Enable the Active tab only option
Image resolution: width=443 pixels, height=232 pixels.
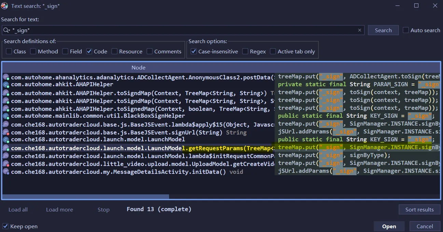click(273, 51)
